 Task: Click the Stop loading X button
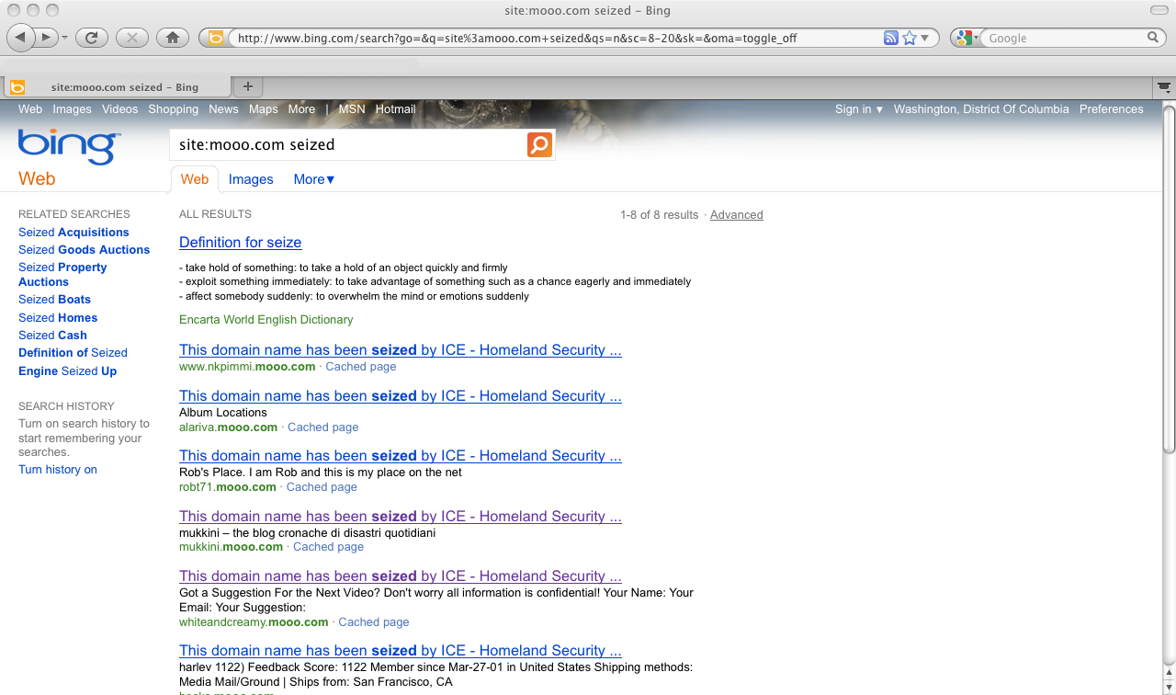click(132, 38)
